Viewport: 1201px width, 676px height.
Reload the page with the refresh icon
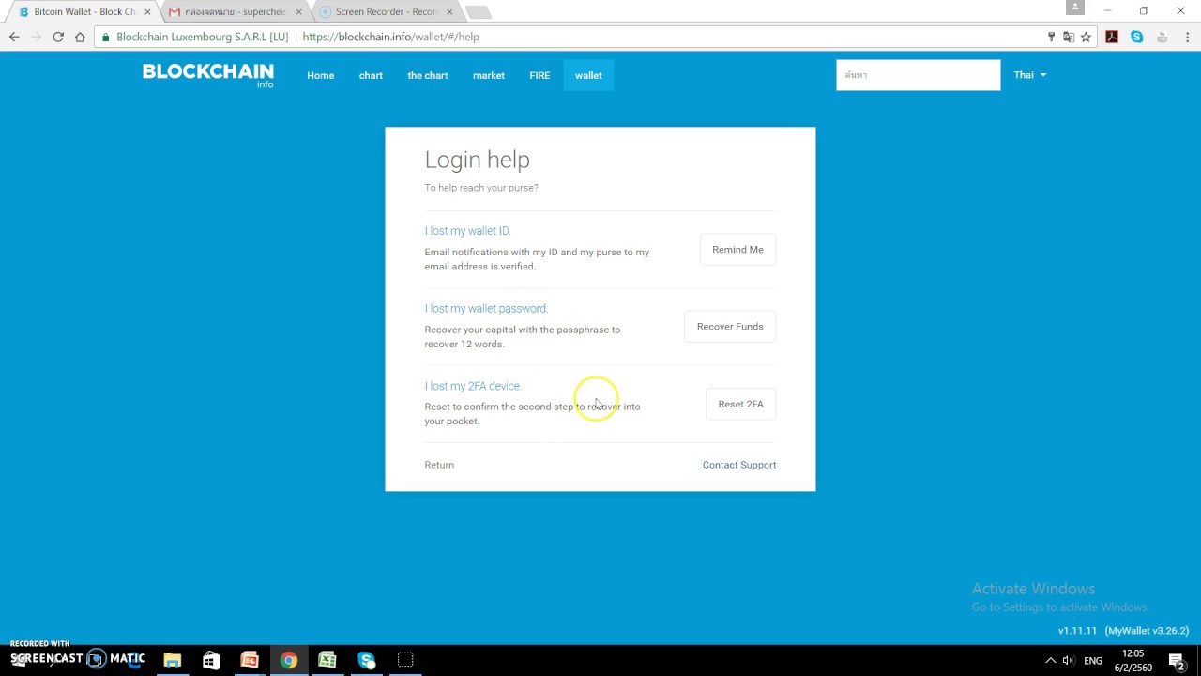pyautogui.click(x=58, y=37)
